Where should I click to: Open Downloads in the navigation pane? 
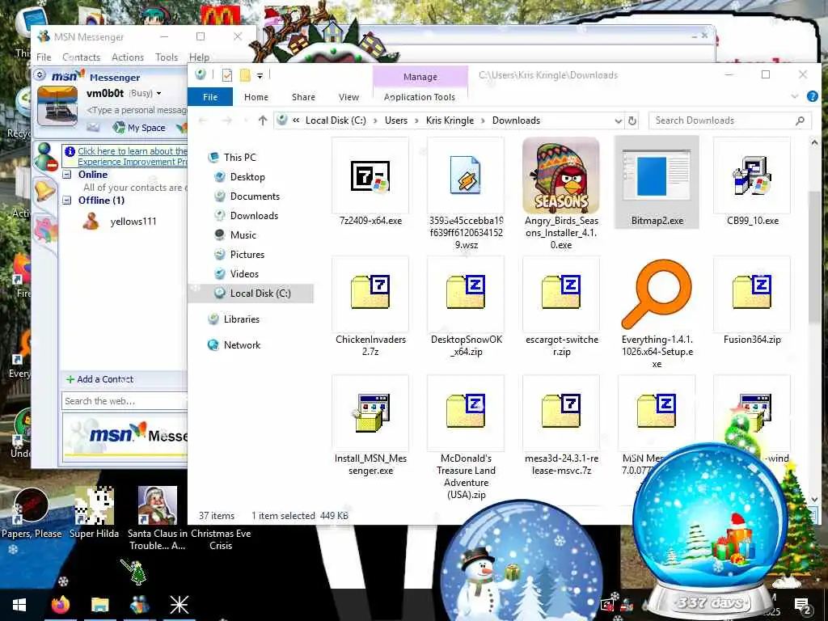pos(254,215)
